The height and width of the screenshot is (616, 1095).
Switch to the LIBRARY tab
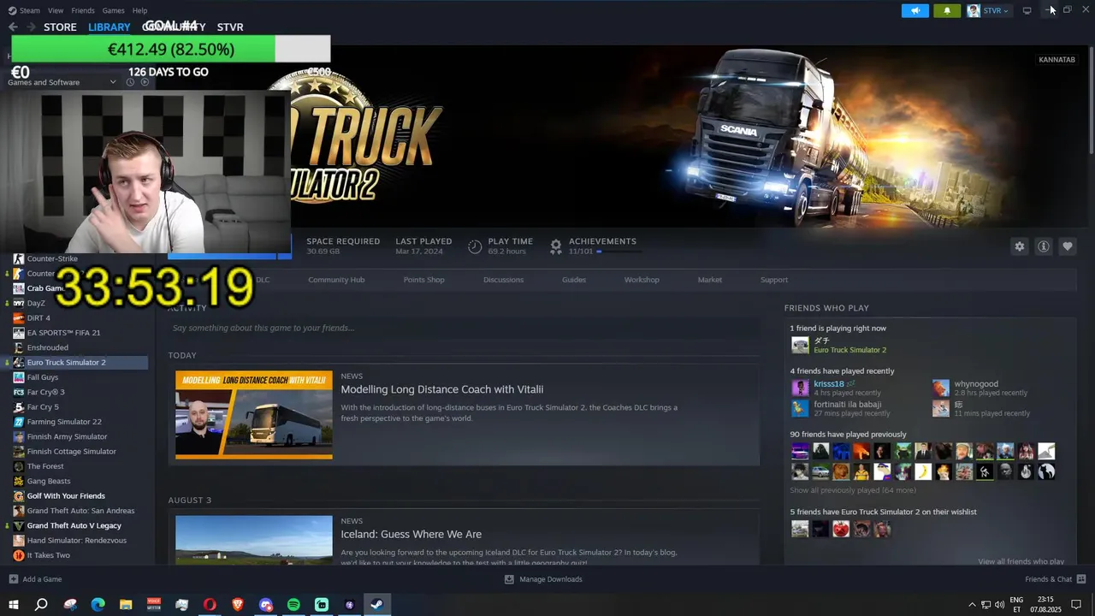(x=109, y=27)
